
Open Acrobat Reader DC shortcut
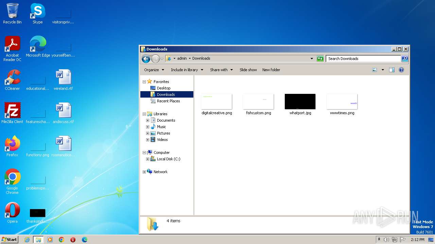(x=12, y=49)
